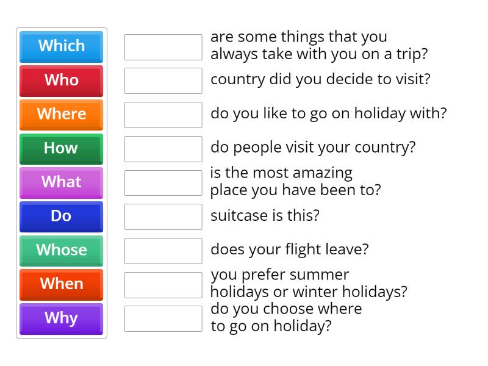Click answer slot before 'suitcase is this?'
Screen dimensions: 488x366
[163, 217]
